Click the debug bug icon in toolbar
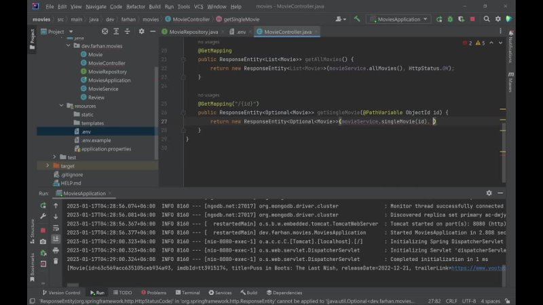 (x=450, y=20)
